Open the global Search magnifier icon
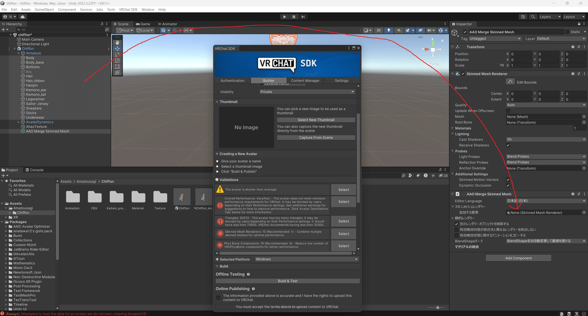 pyautogui.click(x=532, y=17)
